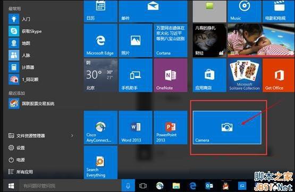
Task: Open Task View on the taskbar
Action: [143, 186]
